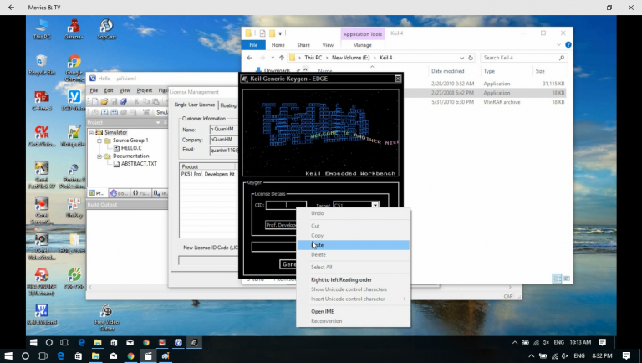
Task: Click the Start button on the outer taskbar
Action: 10,355
